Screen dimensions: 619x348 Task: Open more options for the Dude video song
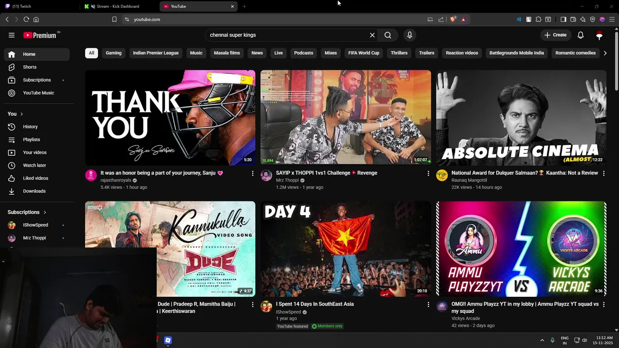252,304
